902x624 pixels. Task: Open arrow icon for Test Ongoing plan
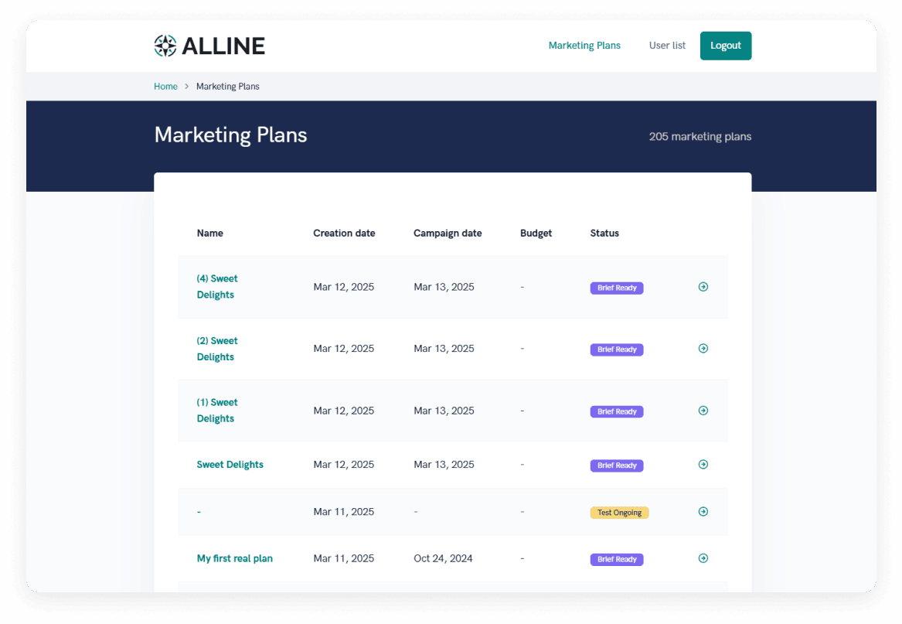[703, 512]
